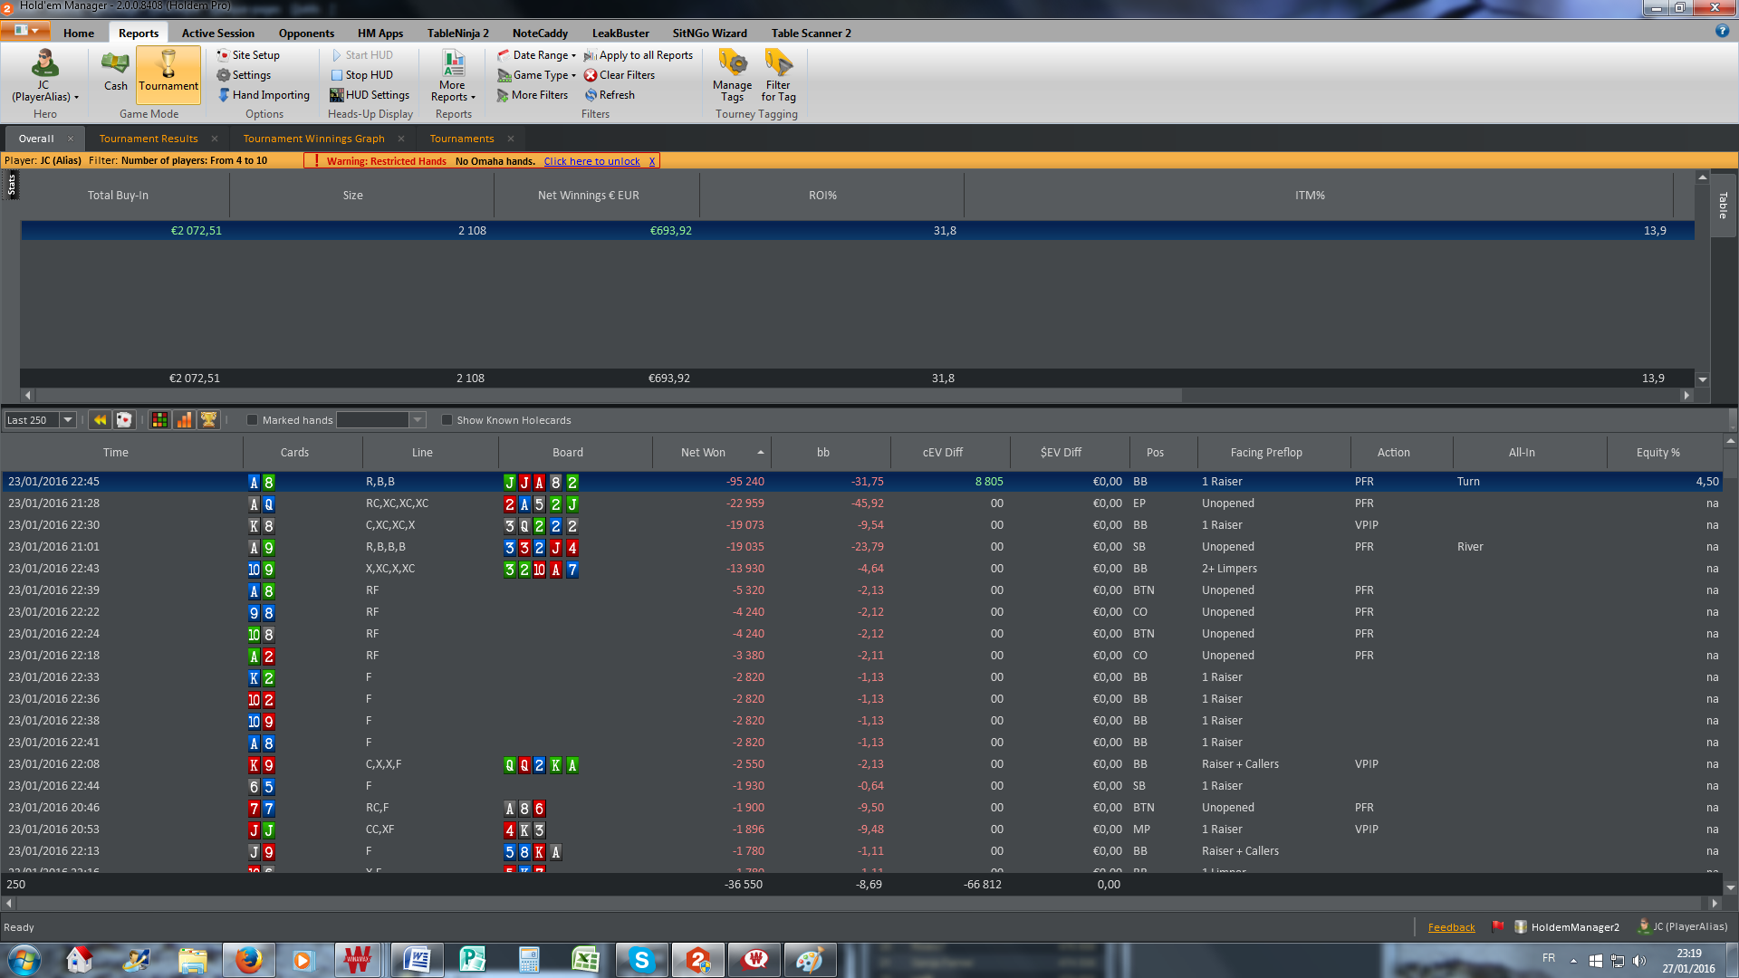Open Firefox from the taskbar
1739x978 pixels.
pos(248,960)
